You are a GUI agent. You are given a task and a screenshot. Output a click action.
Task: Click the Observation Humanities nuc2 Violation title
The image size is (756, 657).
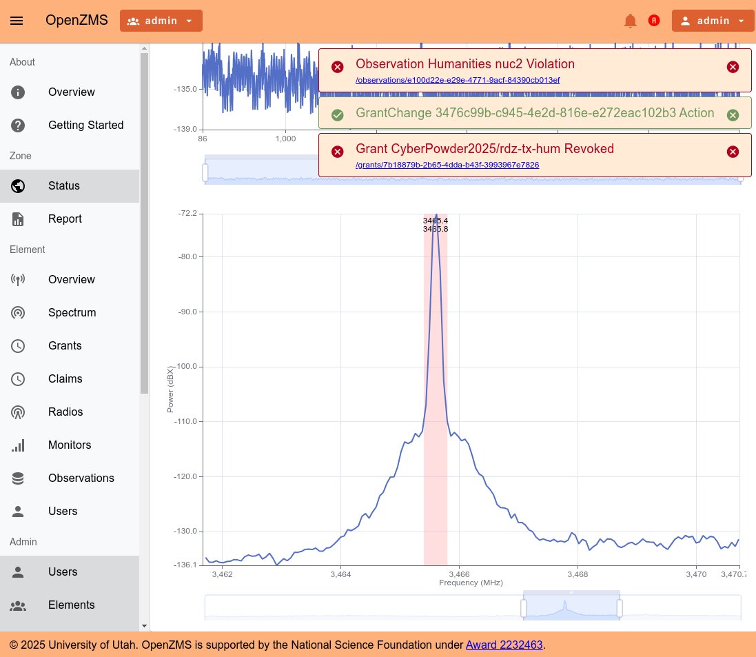(464, 63)
